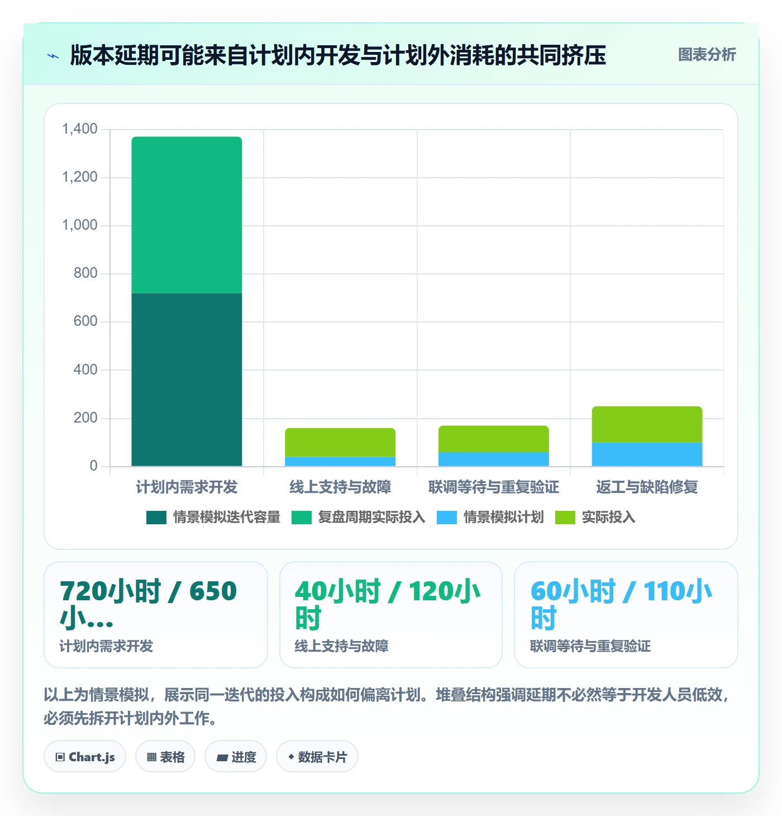Click the 数据卡片 tag chip

317,757
